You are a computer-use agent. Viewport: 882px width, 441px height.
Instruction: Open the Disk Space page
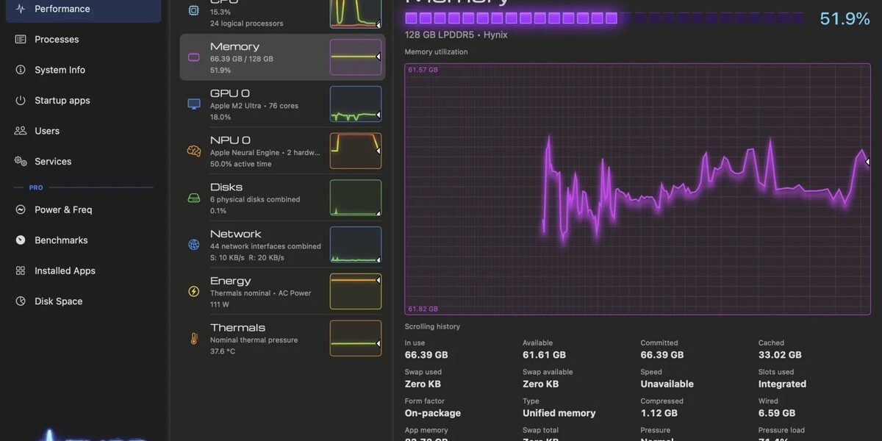(59, 301)
